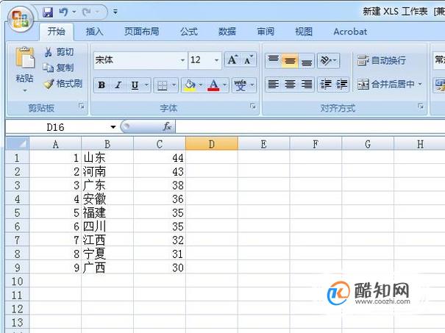This screenshot has height=333, width=445.
Task: Toggle Italic formatting
Action: click(x=118, y=85)
